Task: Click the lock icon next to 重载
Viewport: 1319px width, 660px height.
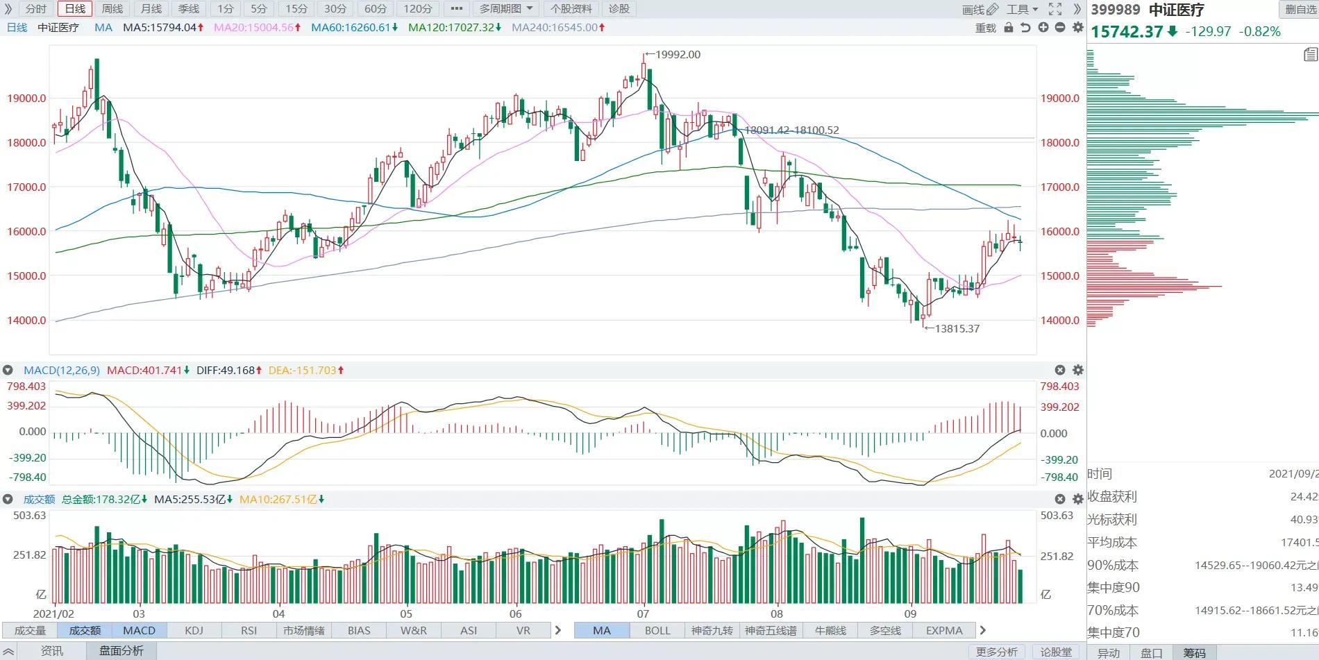Action: pos(1009,27)
